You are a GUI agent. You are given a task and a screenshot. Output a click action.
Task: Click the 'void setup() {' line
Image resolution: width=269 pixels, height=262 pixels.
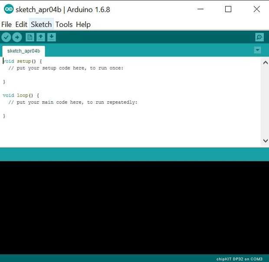pyautogui.click(x=23, y=61)
